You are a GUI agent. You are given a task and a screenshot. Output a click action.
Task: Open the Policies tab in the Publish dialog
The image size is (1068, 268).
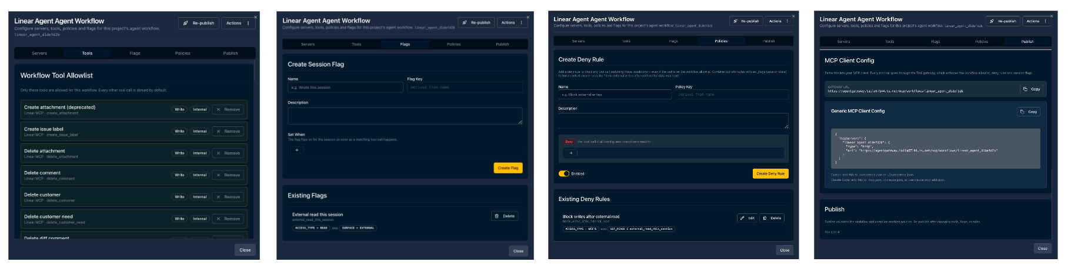tap(982, 42)
